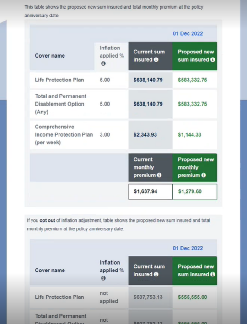This screenshot has height=324, width=247.
Task: Click Proposed new sum insured info icon in opt-out table
Action: tap(212, 274)
